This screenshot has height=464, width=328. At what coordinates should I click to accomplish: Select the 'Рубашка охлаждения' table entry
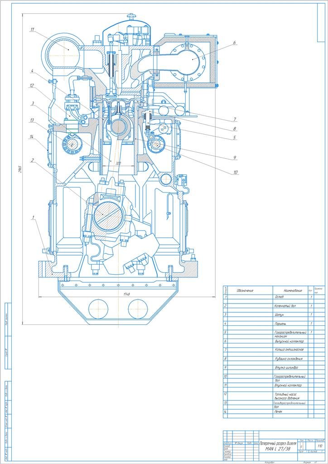[289, 359]
